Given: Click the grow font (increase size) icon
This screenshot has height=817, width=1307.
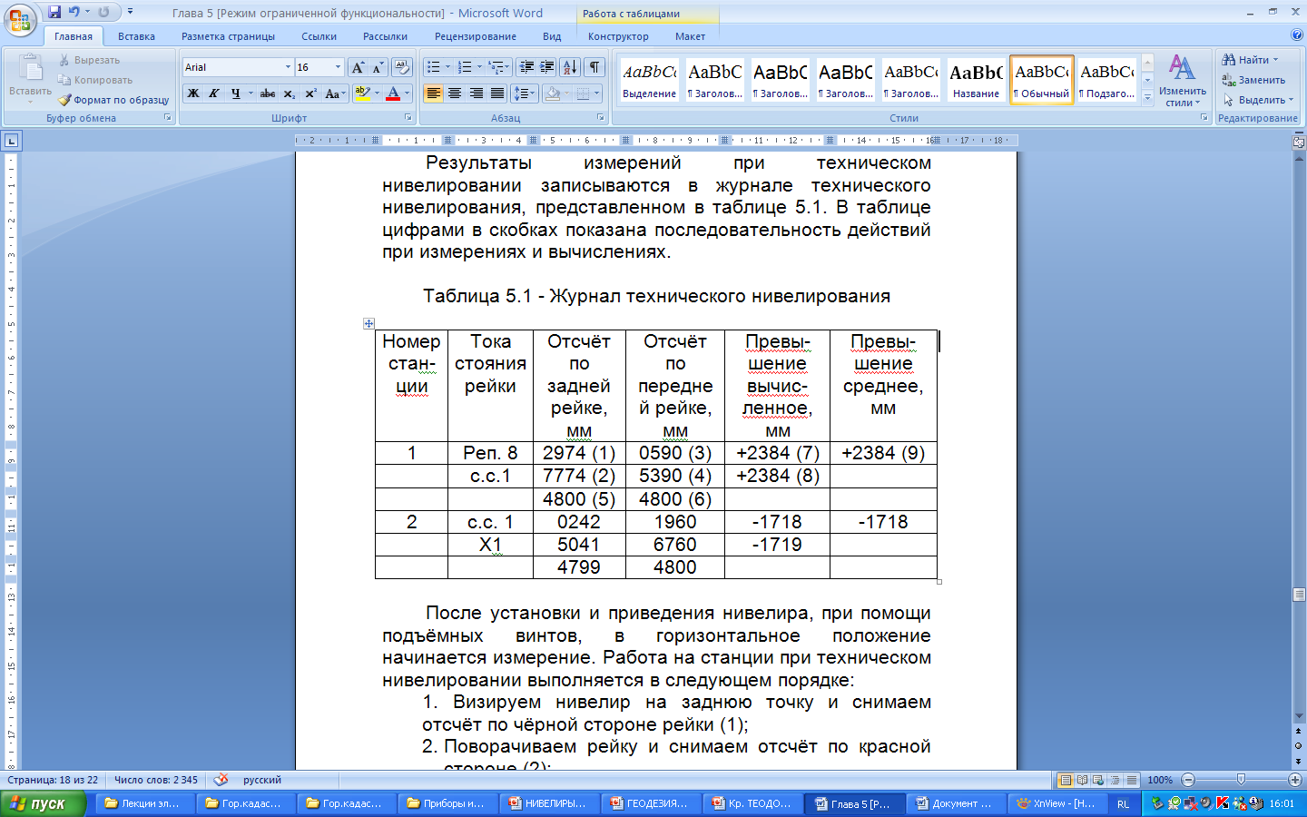Looking at the screenshot, I should [x=358, y=67].
